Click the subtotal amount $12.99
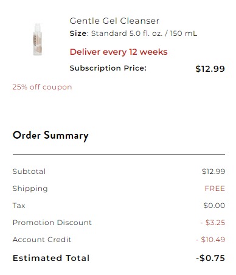The image size is (236, 275). (x=213, y=172)
